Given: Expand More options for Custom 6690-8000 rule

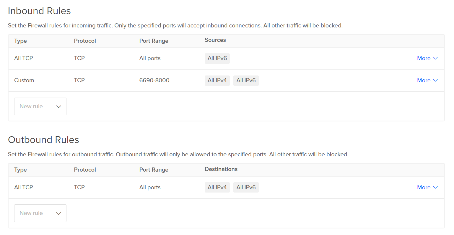Looking at the screenshot, I should tap(427, 80).
